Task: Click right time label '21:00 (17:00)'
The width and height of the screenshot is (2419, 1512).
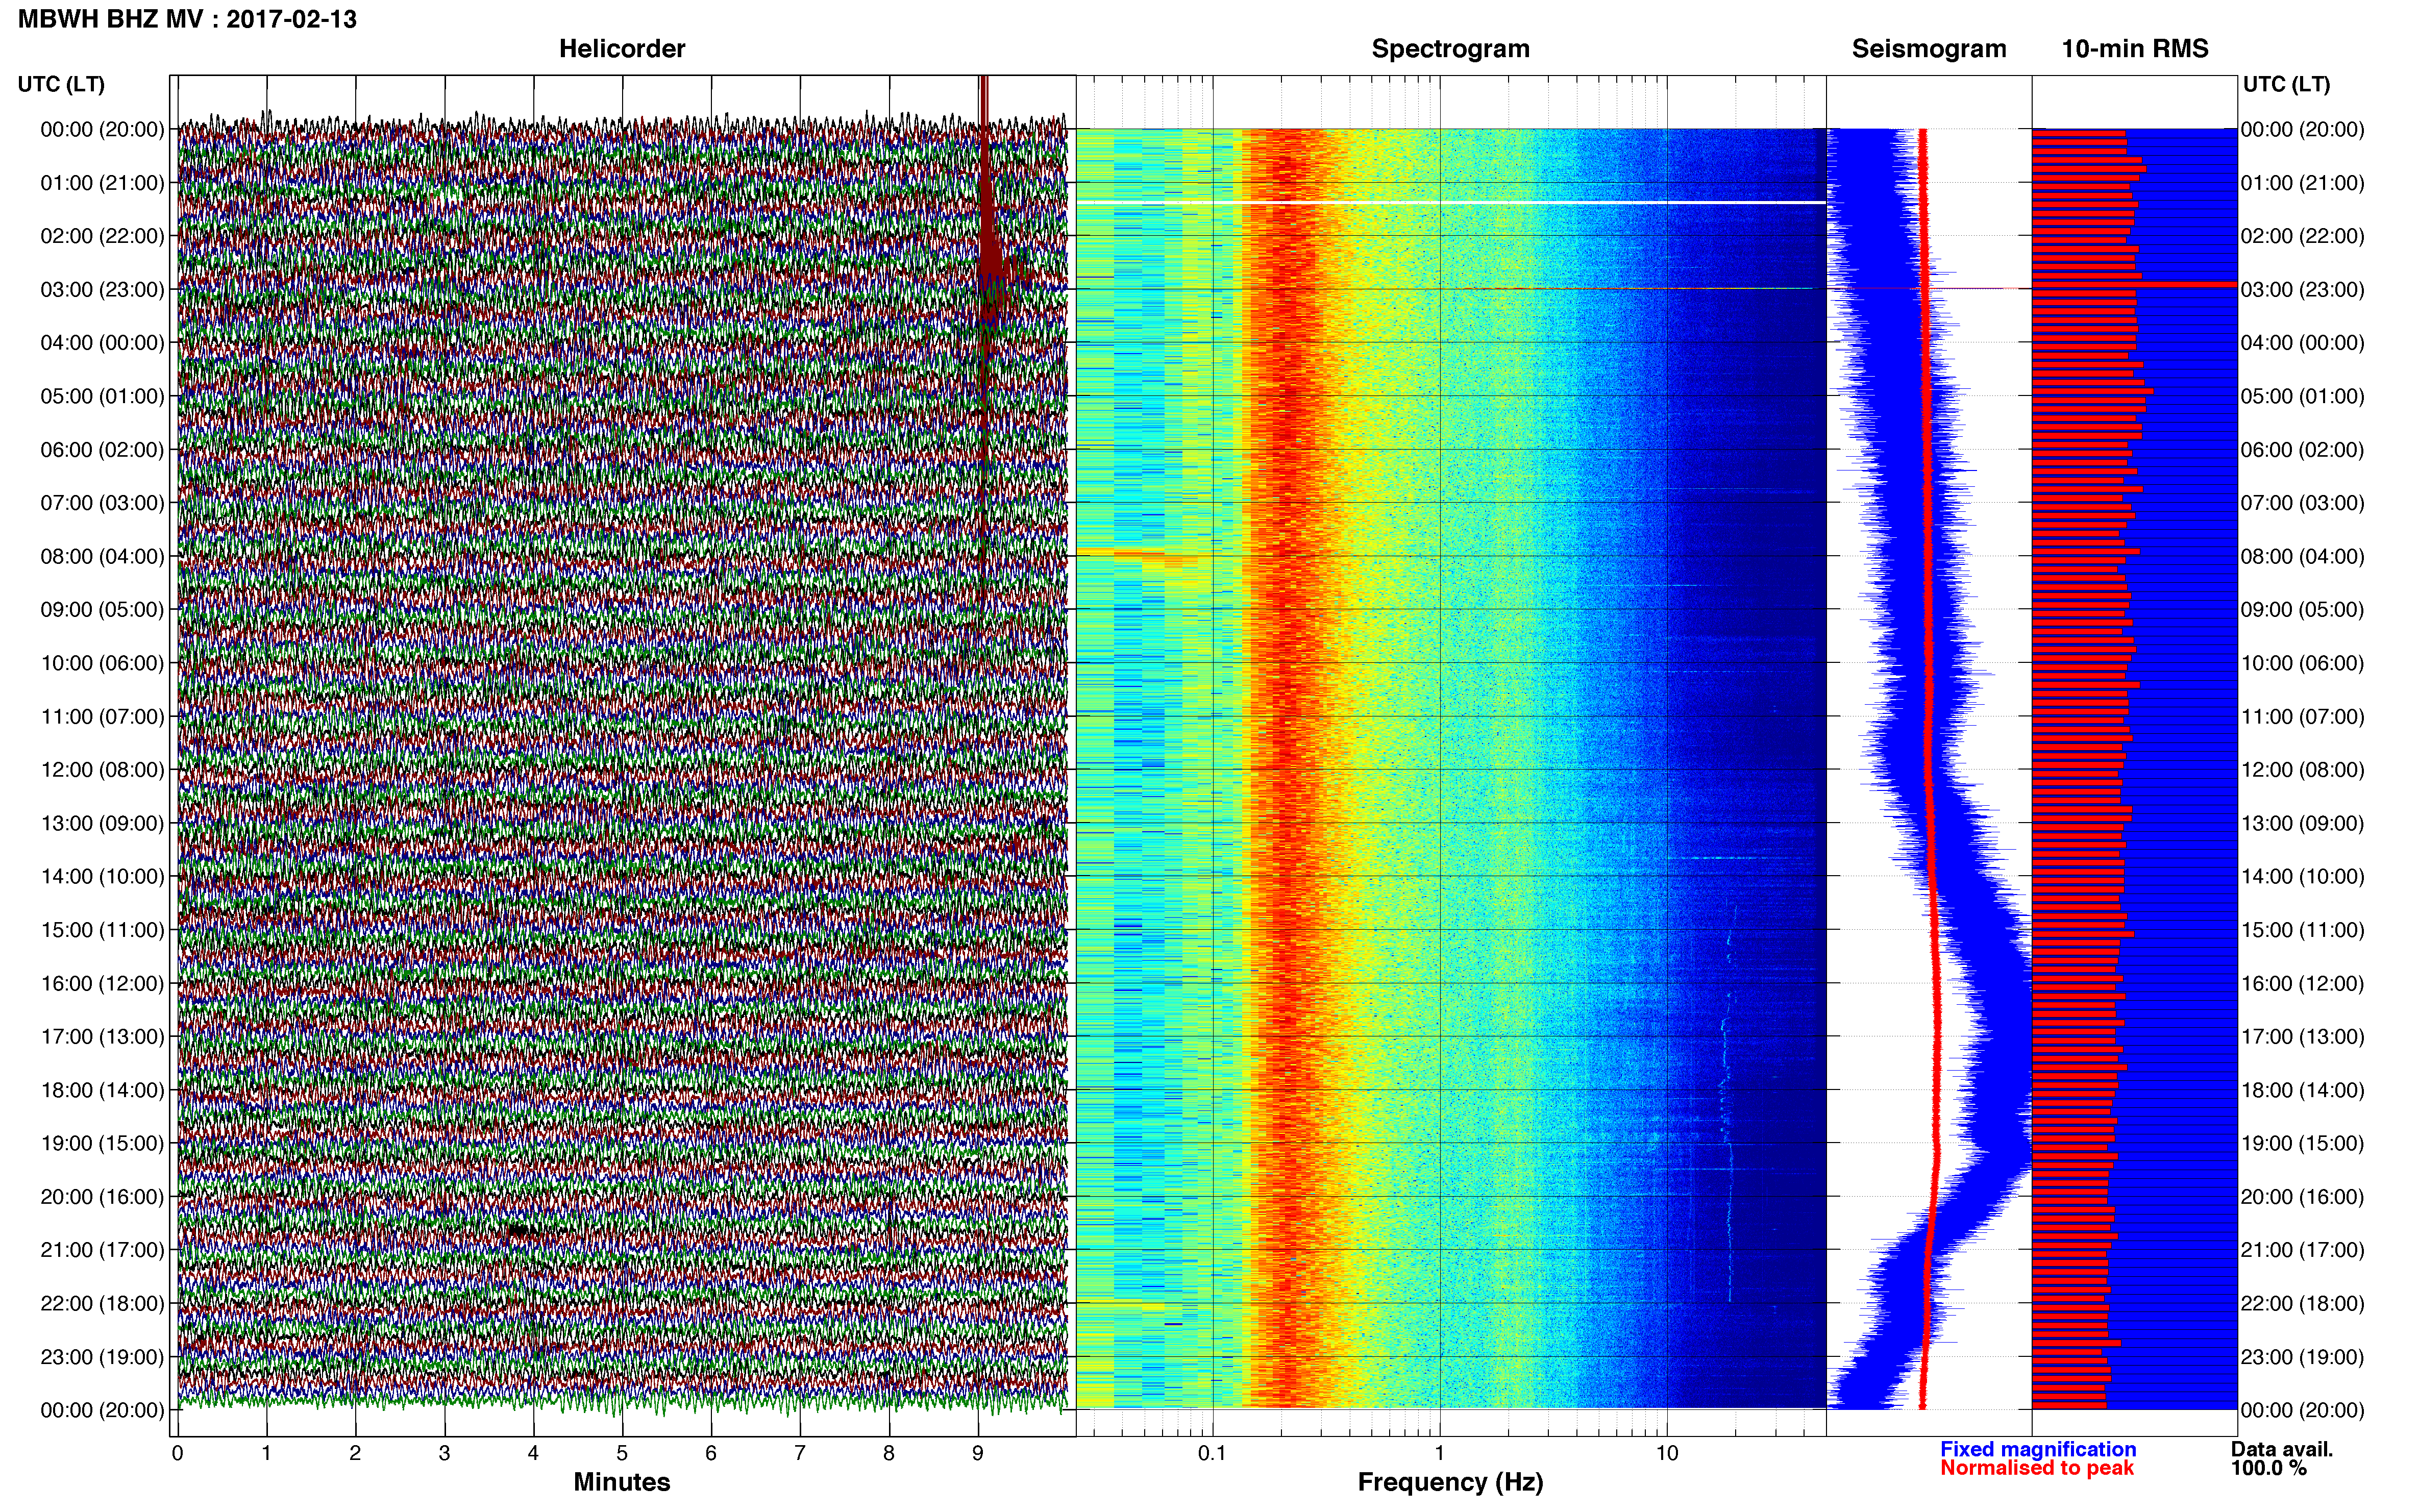Action: point(2302,1250)
